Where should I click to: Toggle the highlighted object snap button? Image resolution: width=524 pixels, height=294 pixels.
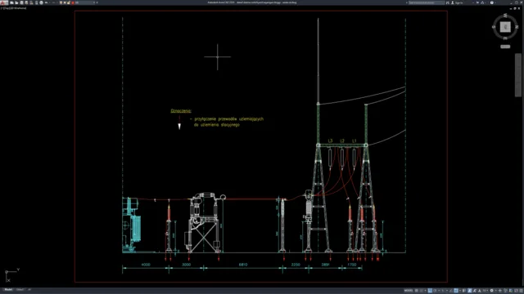(456, 291)
